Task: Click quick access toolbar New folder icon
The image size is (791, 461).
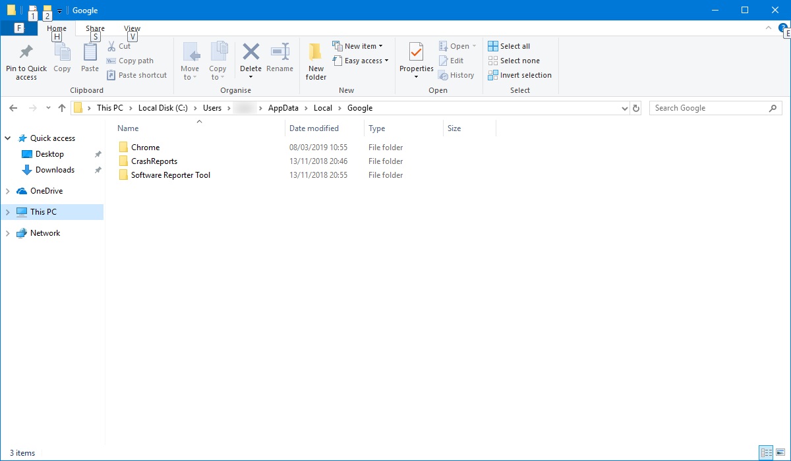Action: pos(47,10)
